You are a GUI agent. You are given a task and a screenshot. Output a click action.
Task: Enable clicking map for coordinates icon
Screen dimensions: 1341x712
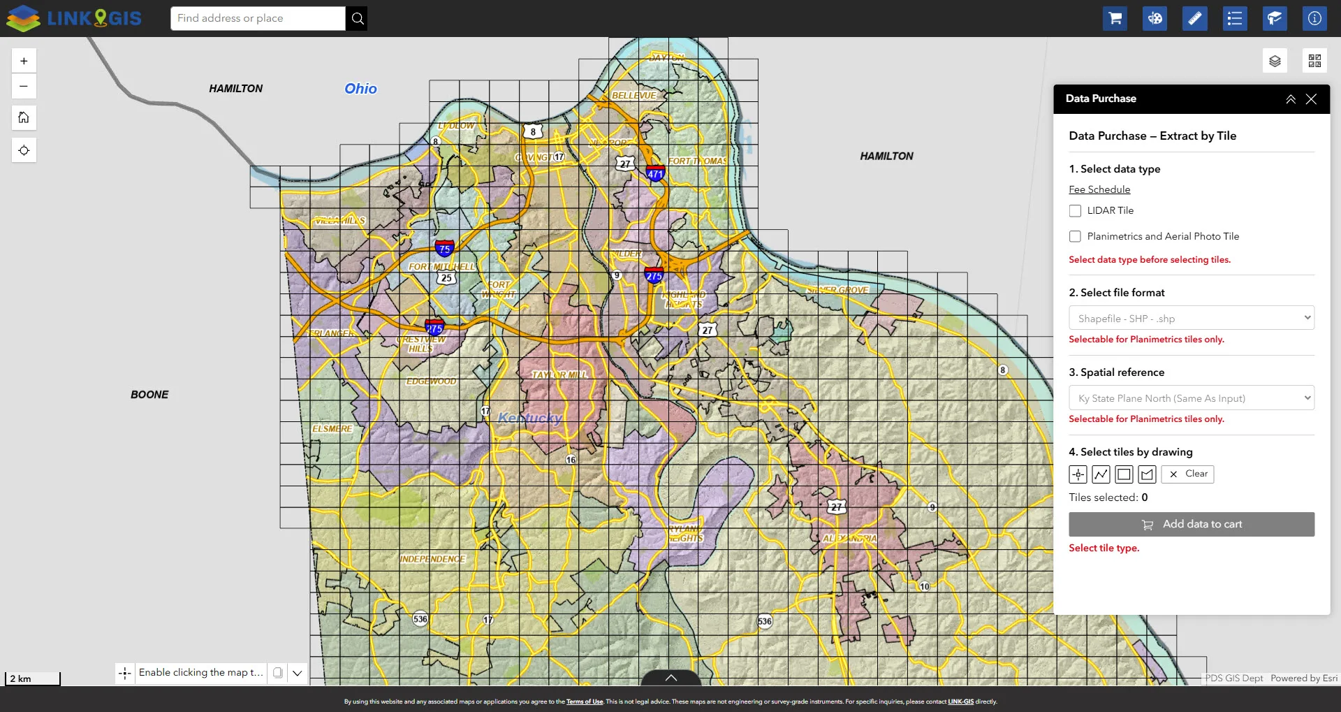coord(125,673)
